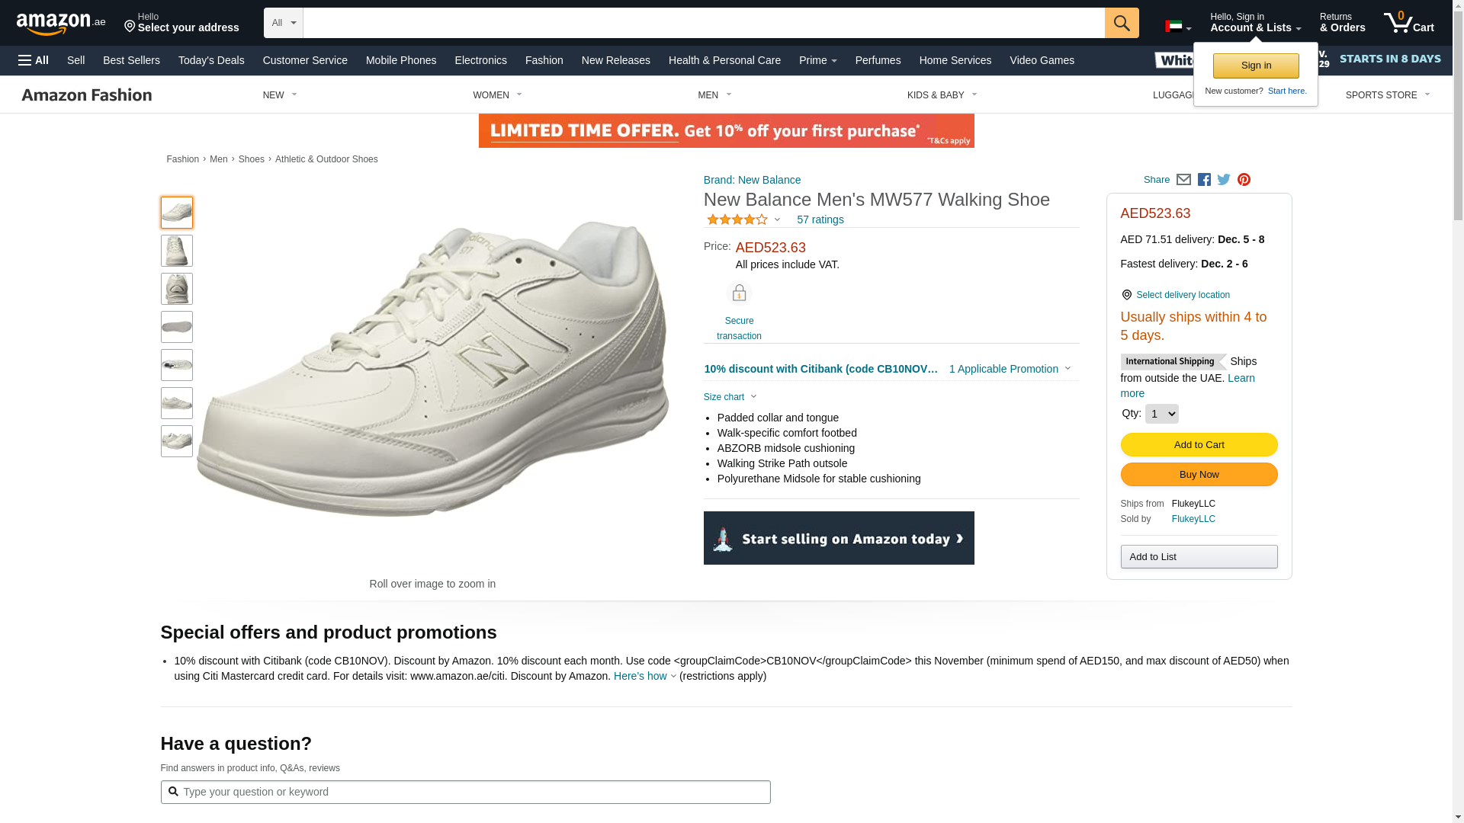1464x823 pixels.
Task: Click the Amazon.ae logo
Action: [x=61, y=24]
